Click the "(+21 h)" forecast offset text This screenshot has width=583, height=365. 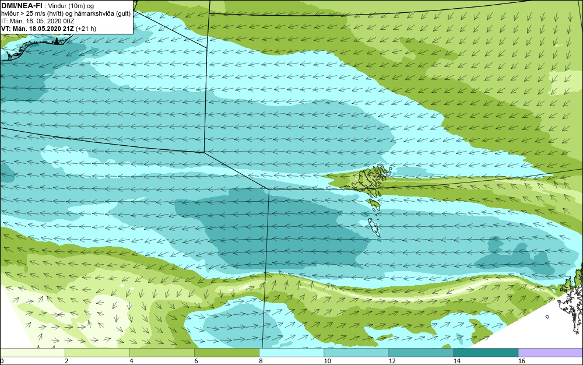coord(86,29)
